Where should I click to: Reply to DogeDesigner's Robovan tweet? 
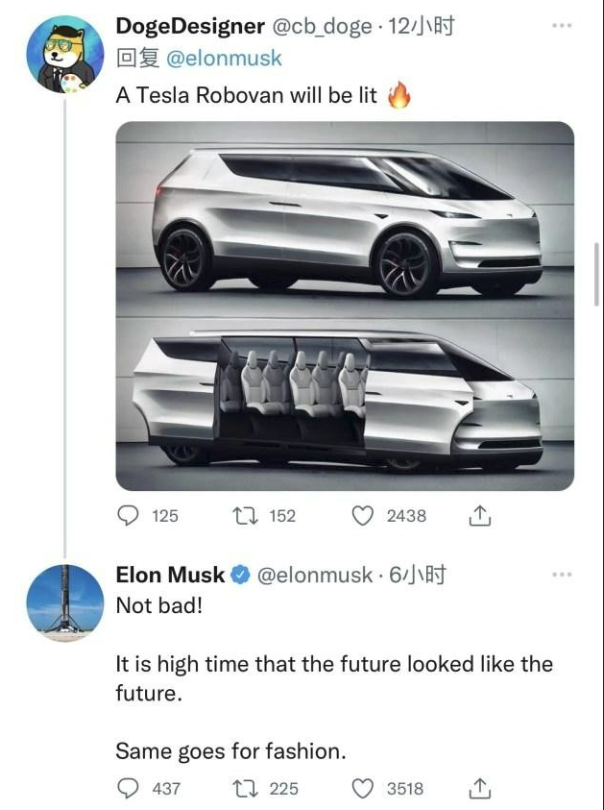click(x=130, y=516)
